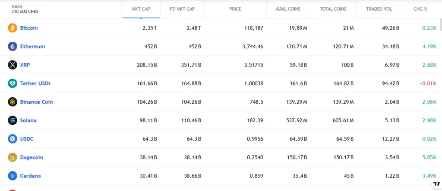Click the Dogecoin logo icon

[x=13, y=157]
